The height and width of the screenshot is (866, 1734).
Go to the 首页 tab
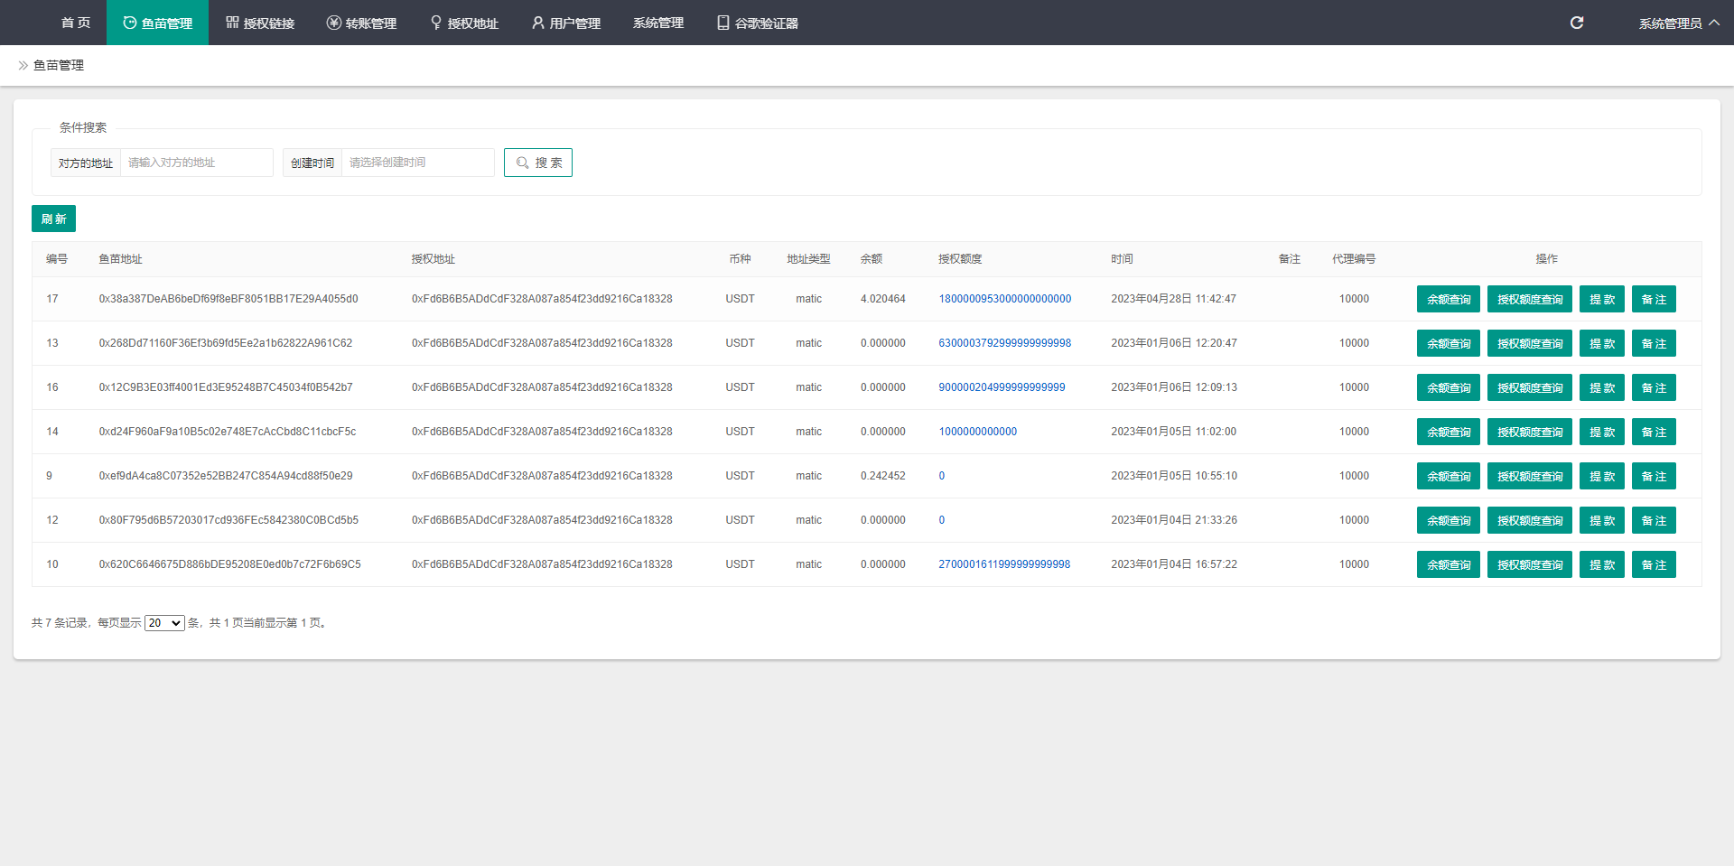76,23
